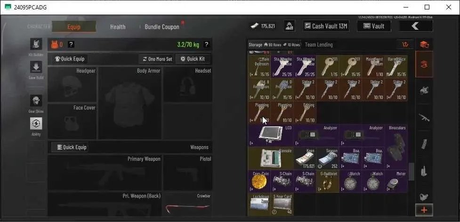Switch to Team Lending tab

319,45
